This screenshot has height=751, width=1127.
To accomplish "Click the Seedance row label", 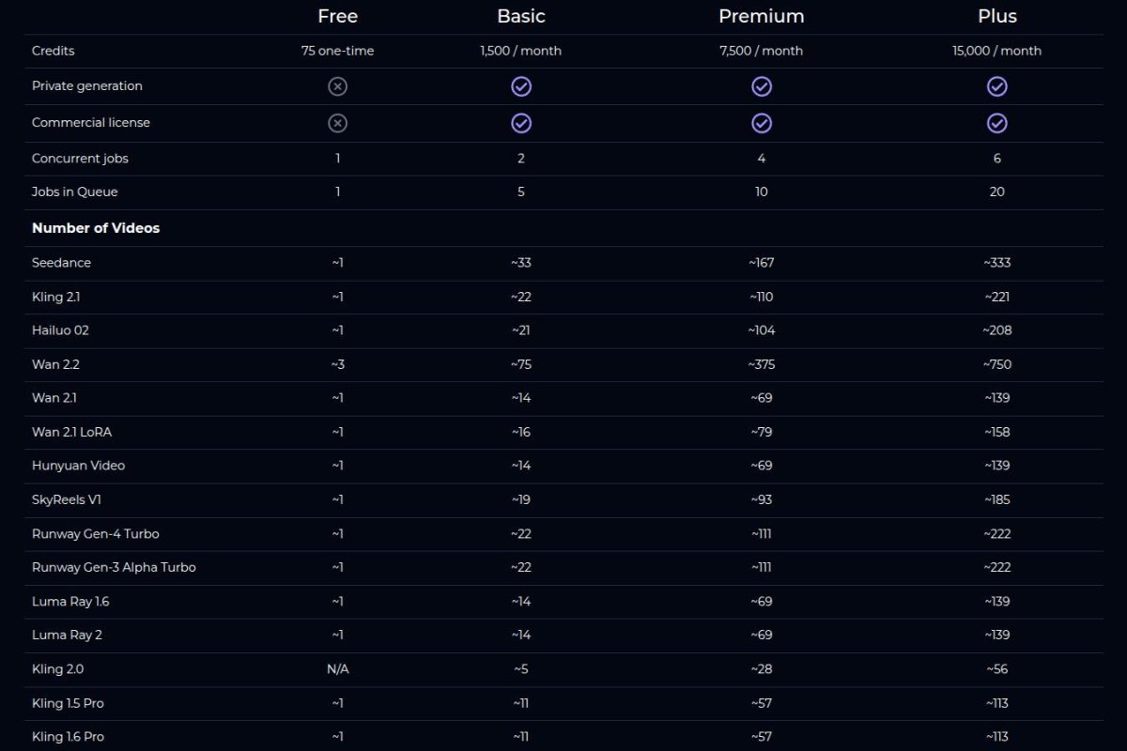I will [x=61, y=263].
